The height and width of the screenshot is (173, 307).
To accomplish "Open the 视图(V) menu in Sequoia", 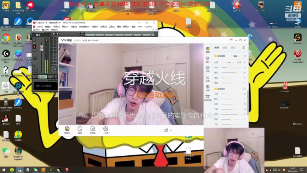I will [x=56, y=27].
